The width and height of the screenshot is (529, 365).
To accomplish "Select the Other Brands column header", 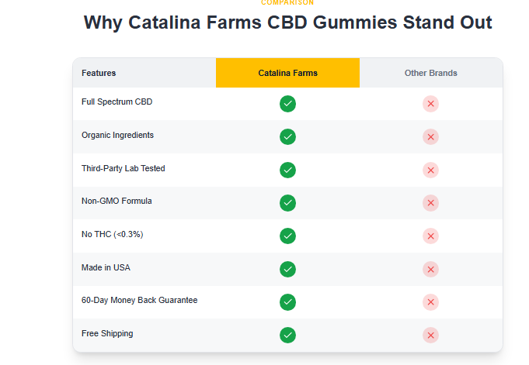I will point(430,73).
